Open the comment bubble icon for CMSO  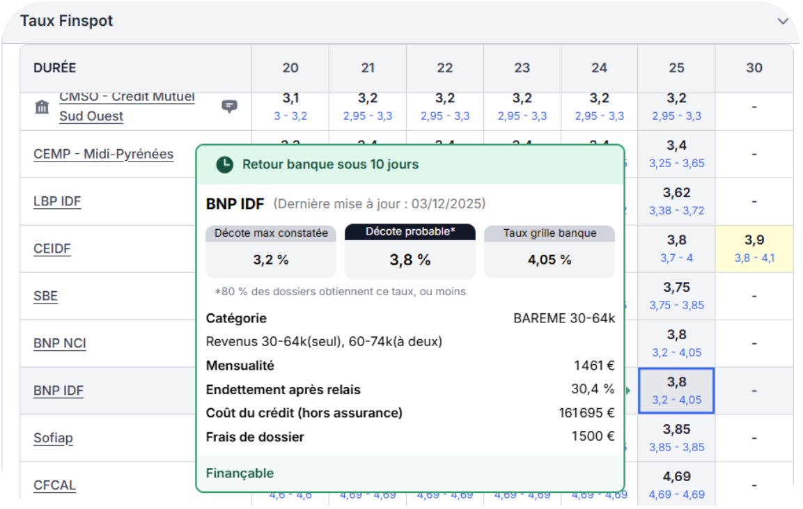coord(229,107)
